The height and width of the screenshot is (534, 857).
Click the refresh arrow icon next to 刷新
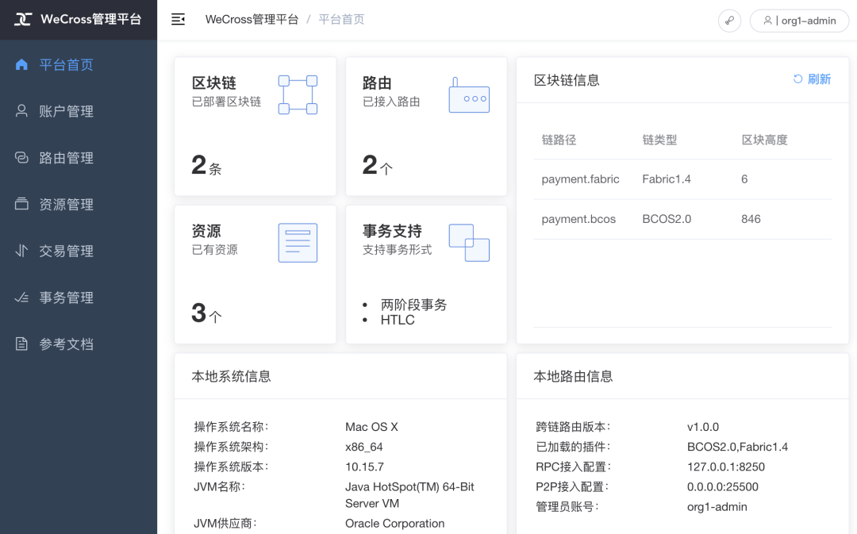tap(798, 79)
